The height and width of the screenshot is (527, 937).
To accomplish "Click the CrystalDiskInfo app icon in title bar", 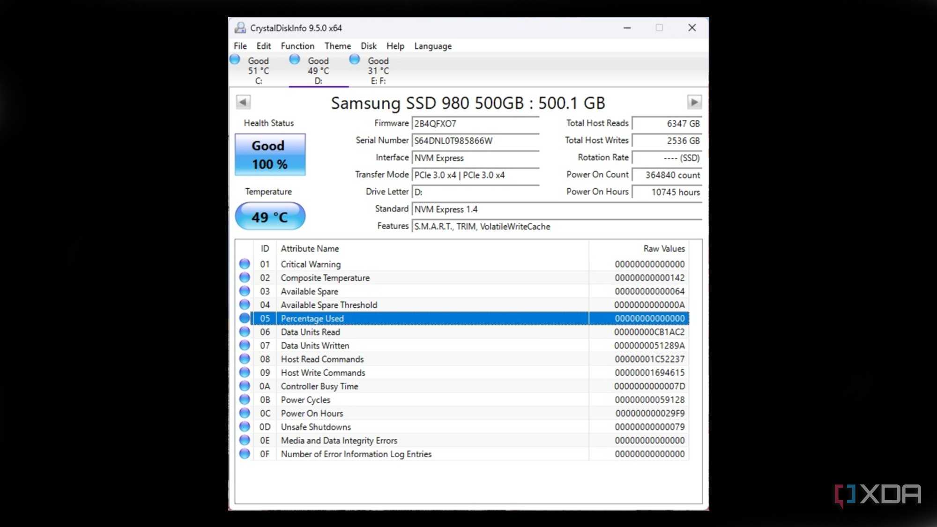I will tap(240, 28).
